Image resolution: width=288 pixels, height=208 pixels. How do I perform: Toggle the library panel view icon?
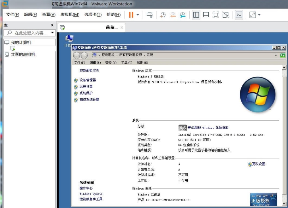tap(196, 15)
